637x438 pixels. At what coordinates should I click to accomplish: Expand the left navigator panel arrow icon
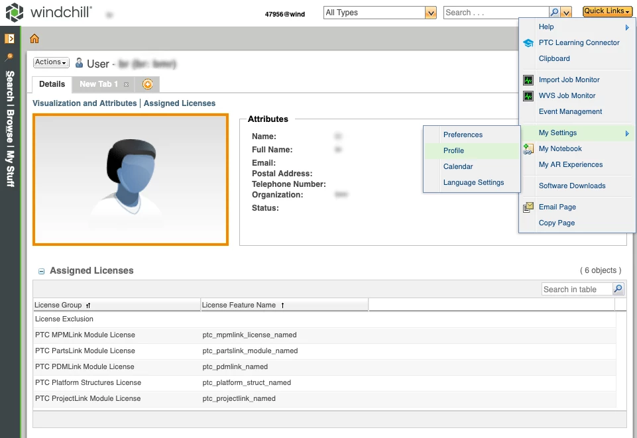(x=9, y=38)
